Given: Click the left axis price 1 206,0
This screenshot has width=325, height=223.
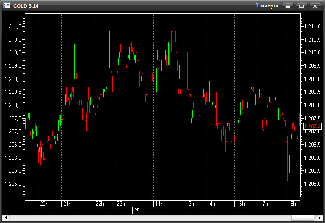Looking at the screenshot, I should [13, 158].
